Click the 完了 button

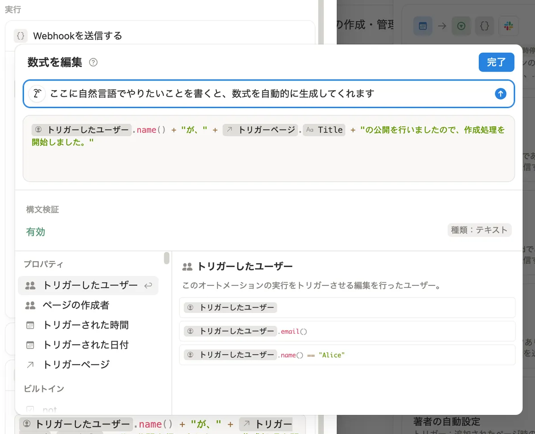point(496,62)
